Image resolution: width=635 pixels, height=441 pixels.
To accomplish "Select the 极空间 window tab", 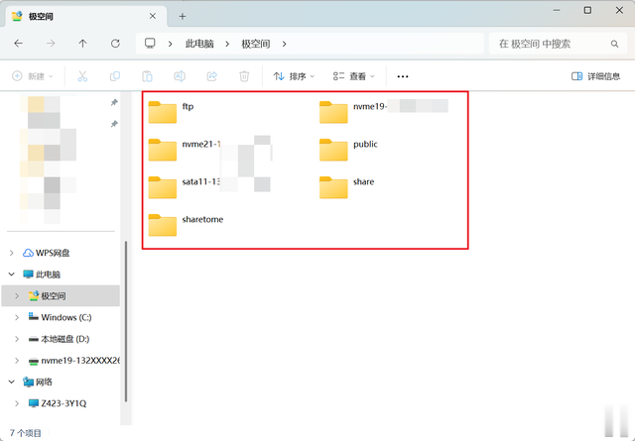I will (x=86, y=16).
